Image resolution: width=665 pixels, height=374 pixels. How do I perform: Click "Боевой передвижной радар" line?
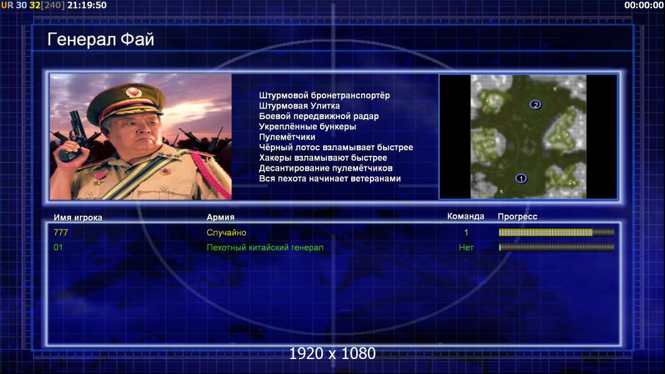pyautogui.click(x=319, y=116)
